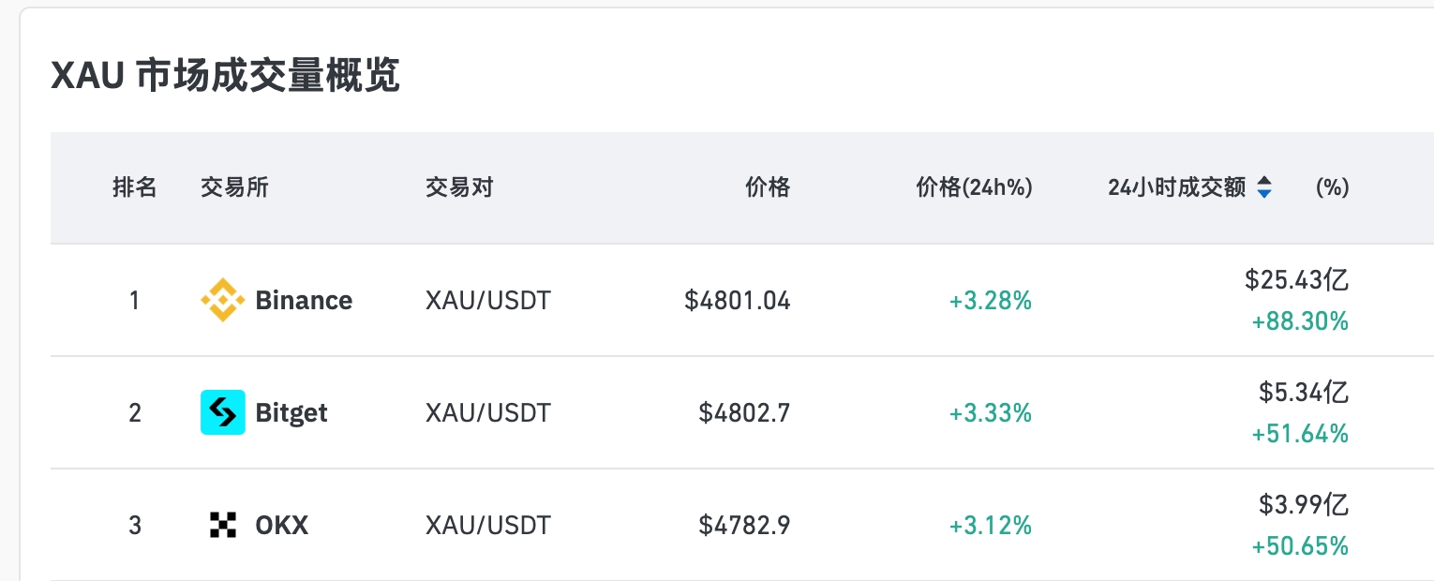1434x581 pixels.
Task: Click the 价格(24h%) column header
Action: (x=974, y=187)
